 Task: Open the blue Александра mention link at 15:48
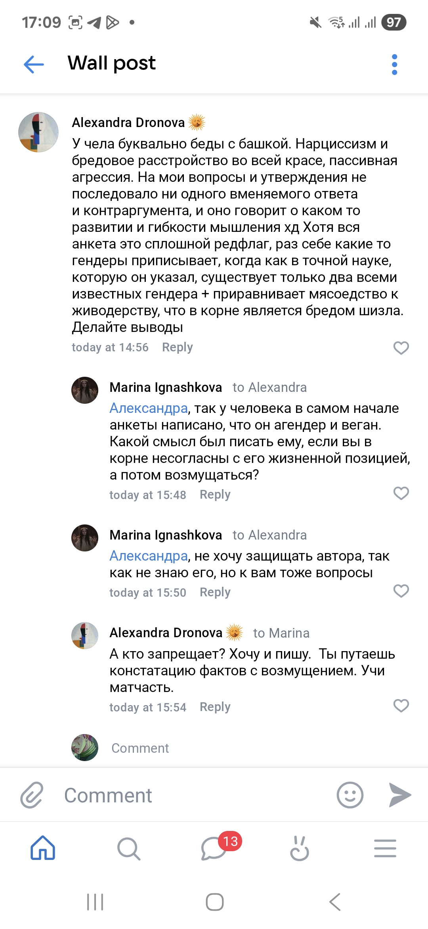[x=149, y=408]
